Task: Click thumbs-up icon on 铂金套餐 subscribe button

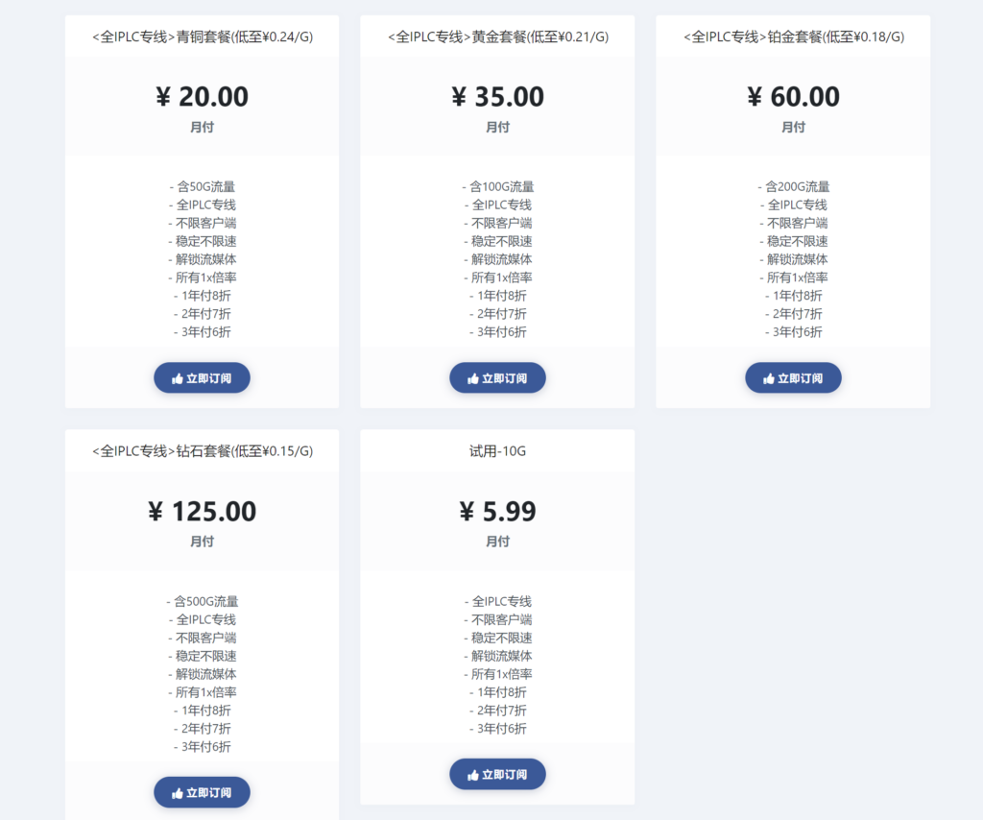Action: [769, 378]
